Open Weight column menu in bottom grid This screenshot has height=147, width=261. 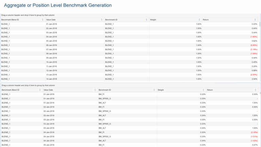click(x=204, y=90)
